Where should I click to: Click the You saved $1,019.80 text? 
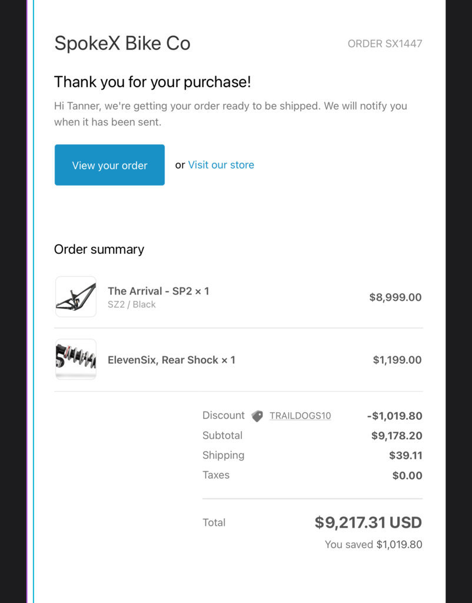point(374,545)
